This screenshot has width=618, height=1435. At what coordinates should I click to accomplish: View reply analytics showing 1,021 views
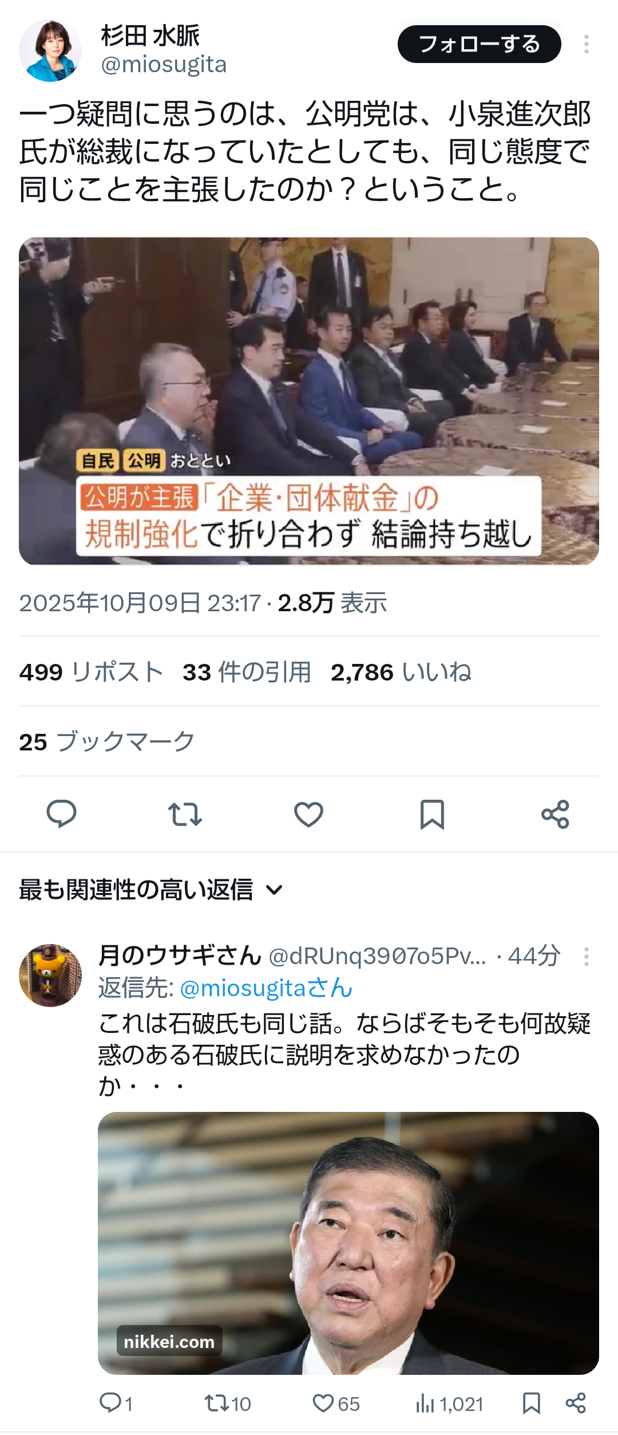(449, 1403)
